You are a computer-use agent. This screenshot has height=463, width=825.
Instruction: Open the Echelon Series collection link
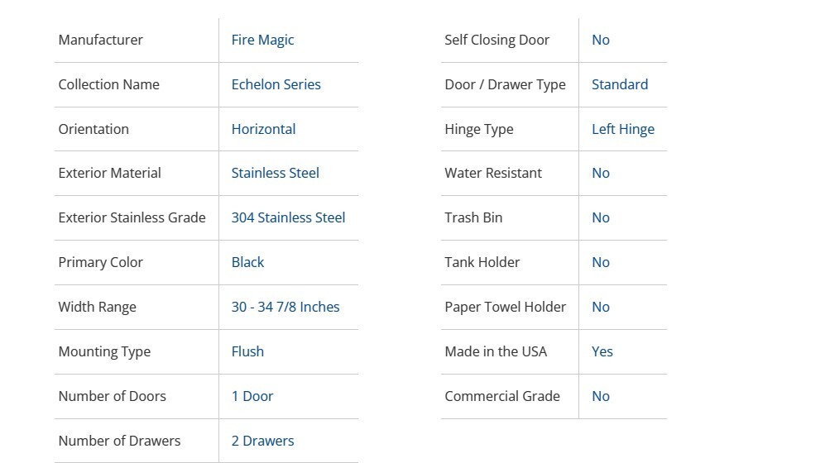276,84
